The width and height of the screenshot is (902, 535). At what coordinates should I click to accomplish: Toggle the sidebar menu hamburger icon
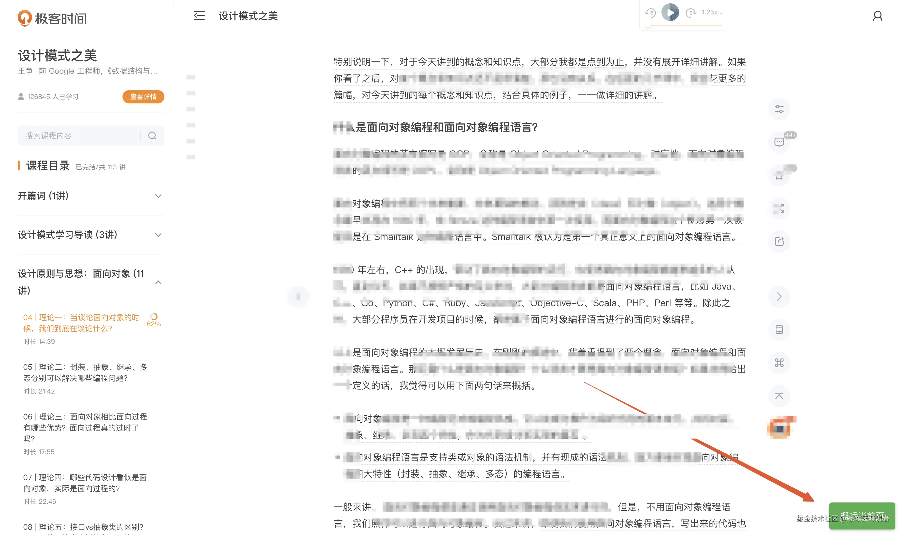(199, 15)
